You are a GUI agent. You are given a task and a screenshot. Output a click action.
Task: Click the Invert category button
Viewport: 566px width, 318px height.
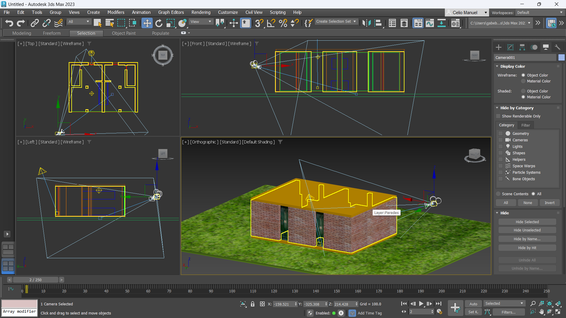coord(549,203)
